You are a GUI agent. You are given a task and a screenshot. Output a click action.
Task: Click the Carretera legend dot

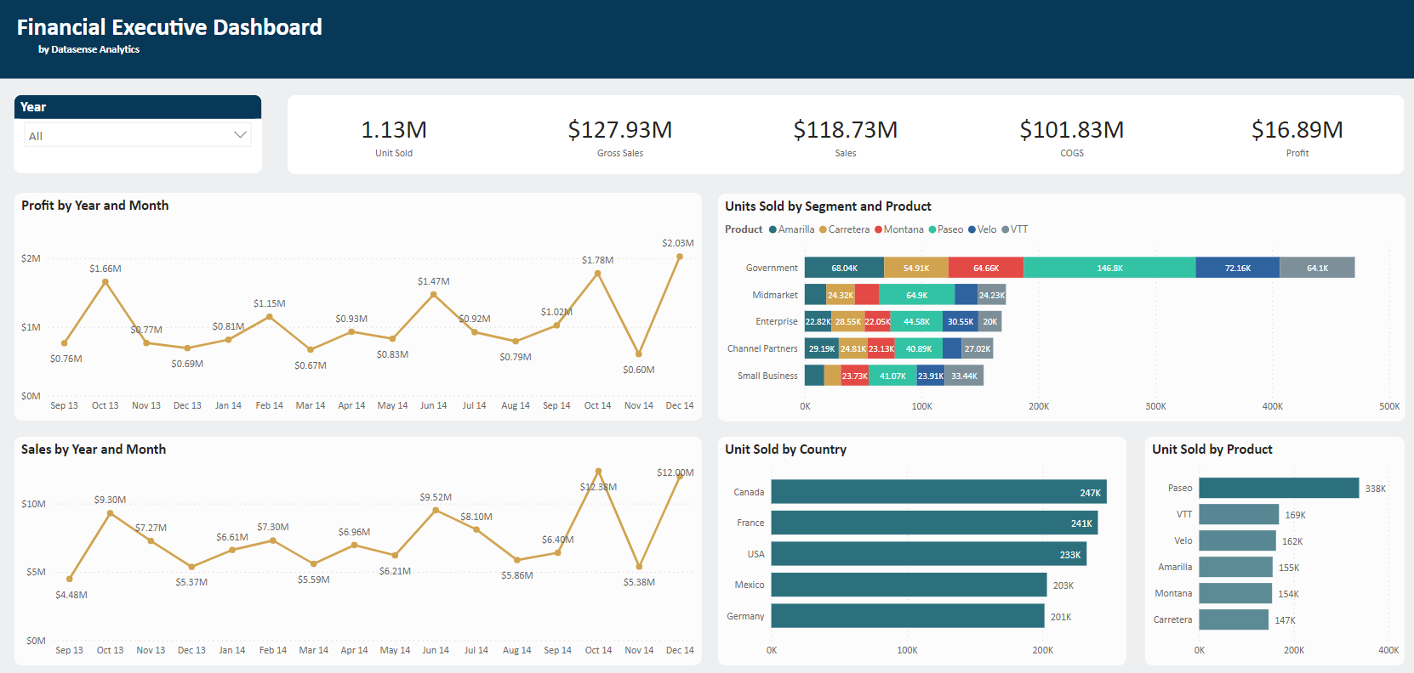pyautogui.click(x=823, y=229)
